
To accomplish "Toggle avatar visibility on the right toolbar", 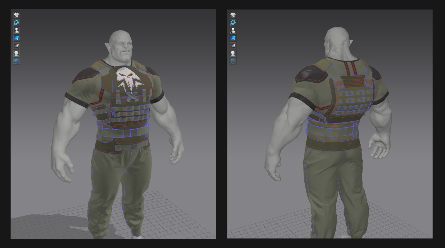I will [x=233, y=30].
